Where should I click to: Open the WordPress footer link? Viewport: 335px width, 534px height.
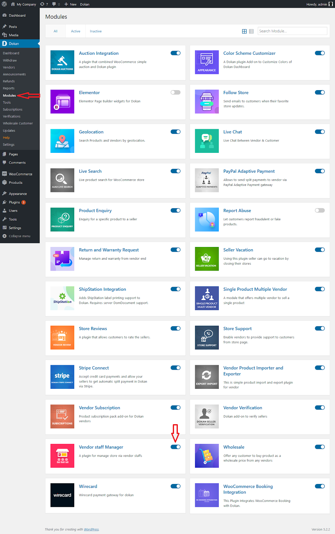click(x=91, y=529)
